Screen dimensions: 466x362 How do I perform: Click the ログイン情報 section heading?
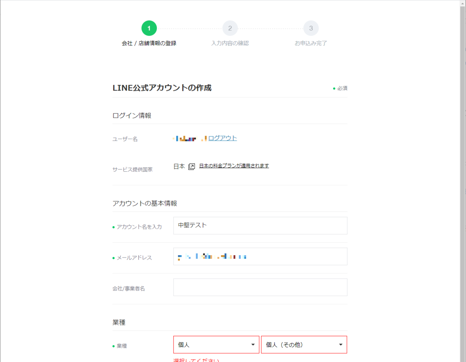[x=132, y=115]
